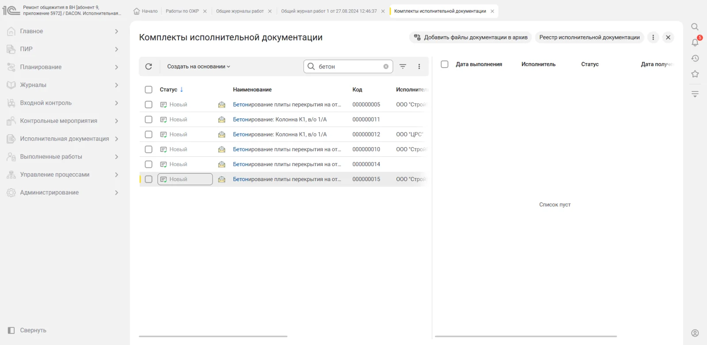
Task: Click the search field containing бетон
Action: 348,66
